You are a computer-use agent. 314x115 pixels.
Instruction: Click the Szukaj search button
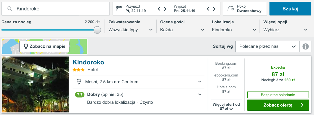coord(290,8)
